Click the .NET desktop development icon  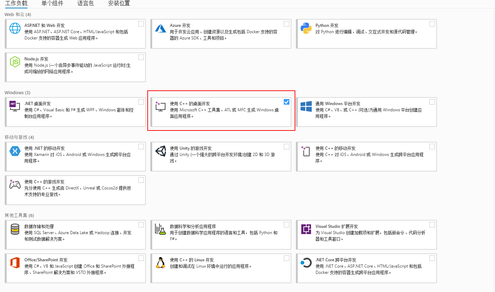(15, 106)
